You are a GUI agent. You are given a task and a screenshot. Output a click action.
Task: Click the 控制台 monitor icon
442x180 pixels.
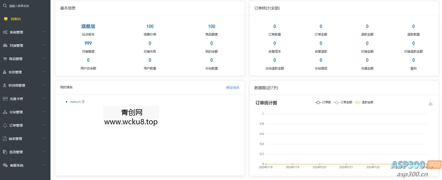[x=6, y=19]
